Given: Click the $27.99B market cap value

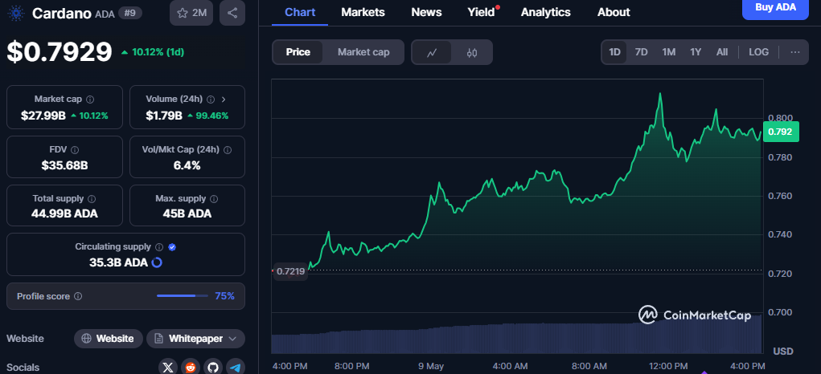Looking at the screenshot, I should pyautogui.click(x=43, y=116).
